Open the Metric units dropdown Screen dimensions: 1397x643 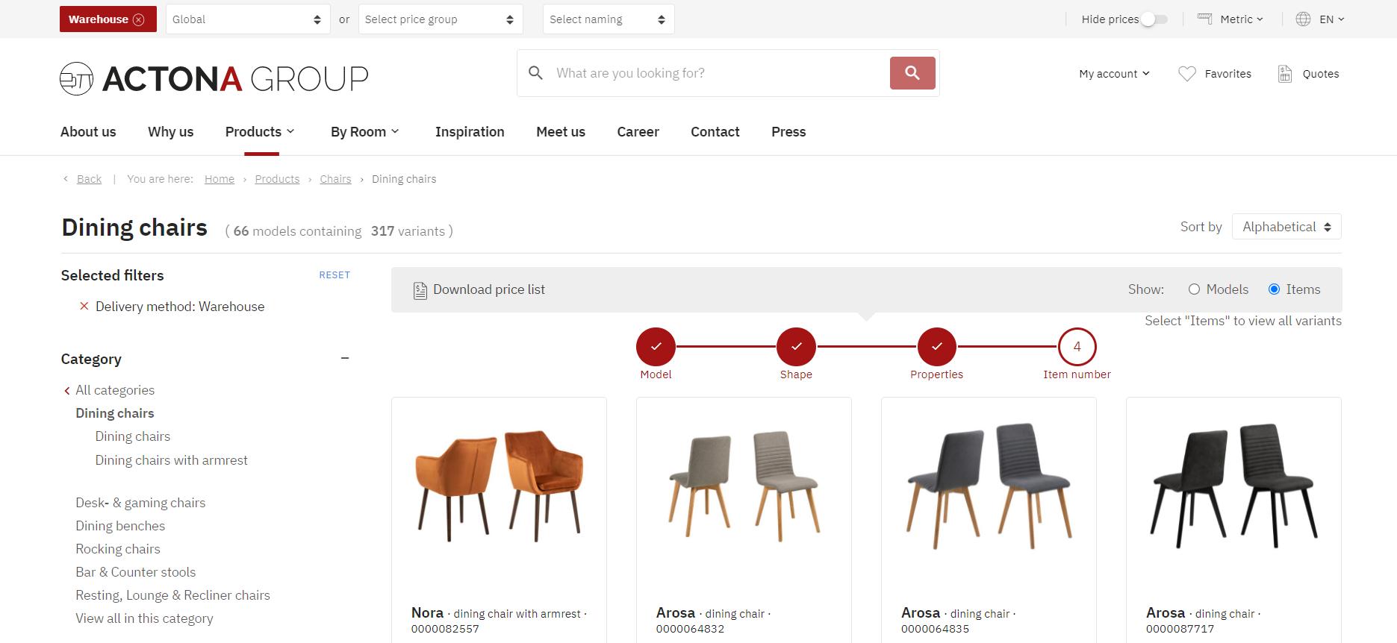[1242, 19]
